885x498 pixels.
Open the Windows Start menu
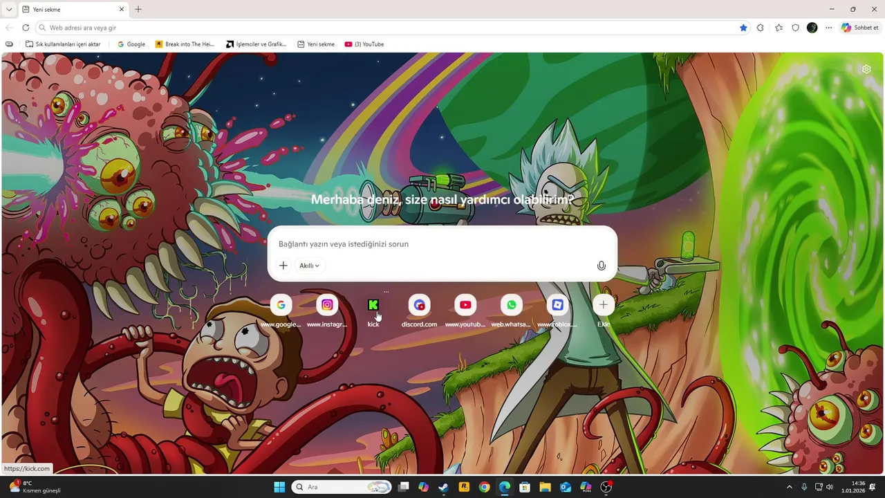click(x=279, y=487)
